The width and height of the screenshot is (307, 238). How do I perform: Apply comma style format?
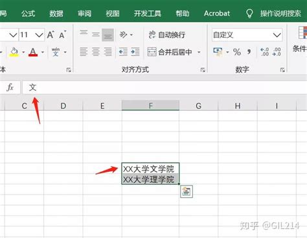tap(249, 52)
